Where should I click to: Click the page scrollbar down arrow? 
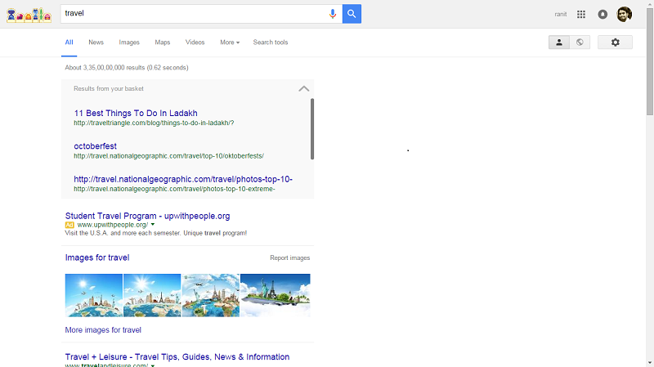(650, 364)
